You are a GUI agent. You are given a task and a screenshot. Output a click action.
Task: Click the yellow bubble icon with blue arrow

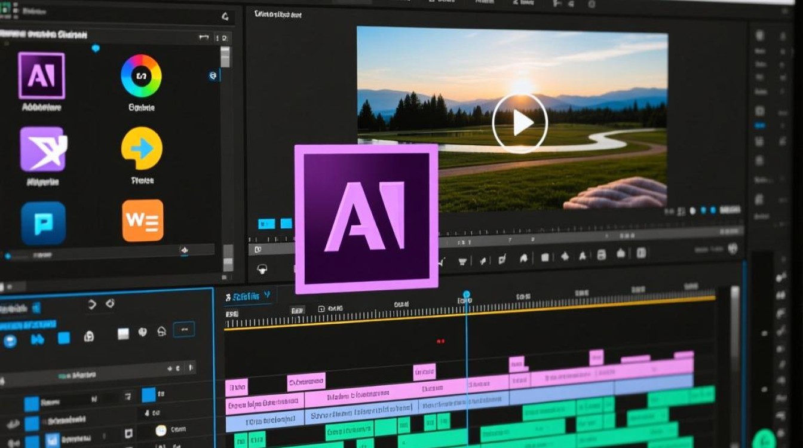click(142, 148)
